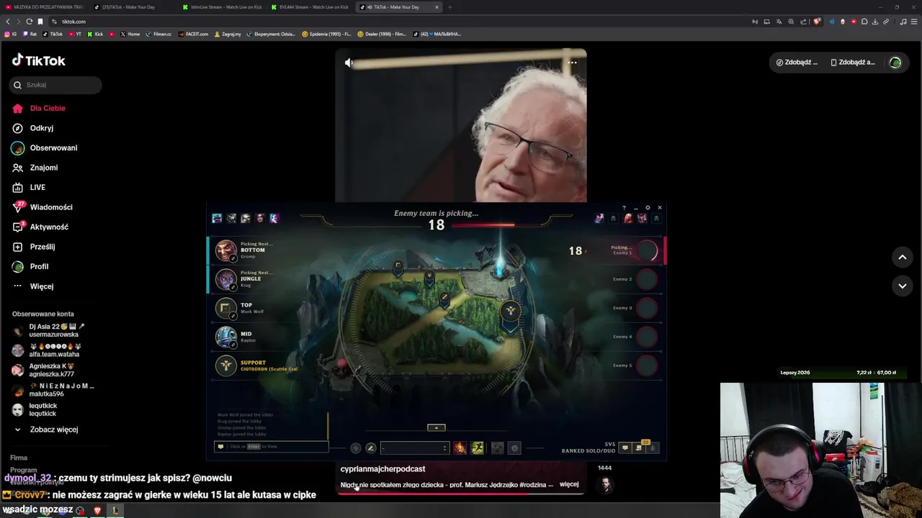Open League client help question mark
The image size is (922, 518).
click(x=624, y=208)
